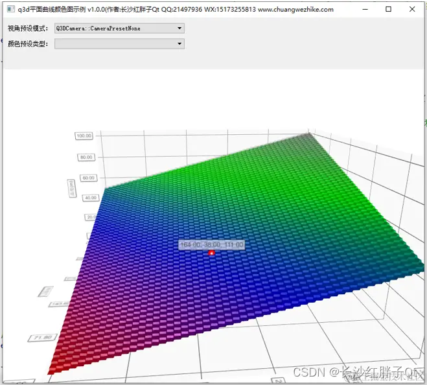Open the empty color preset type dropdown
Image resolution: width=427 pixels, height=385 pixels.
[119, 44]
